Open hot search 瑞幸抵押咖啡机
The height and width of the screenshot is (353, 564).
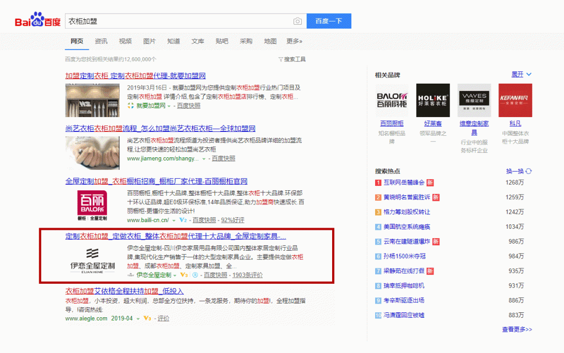click(404, 286)
